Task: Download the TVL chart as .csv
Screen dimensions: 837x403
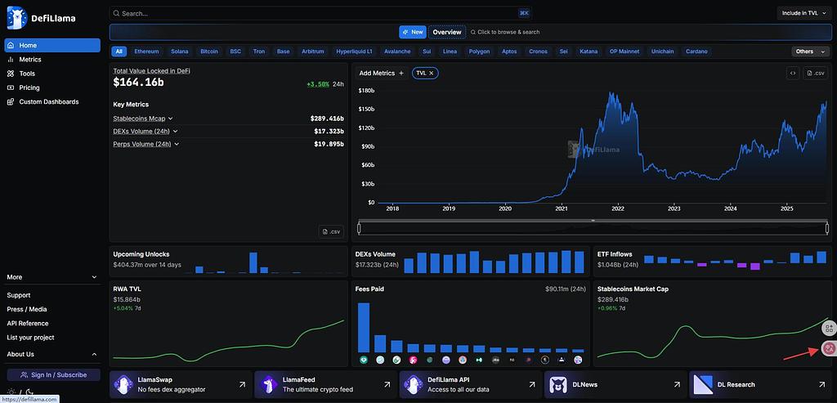Action: coord(816,73)
